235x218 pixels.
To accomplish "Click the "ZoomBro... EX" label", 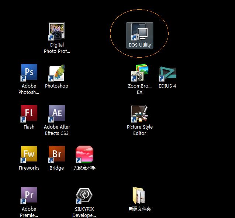I will (140, 89).
